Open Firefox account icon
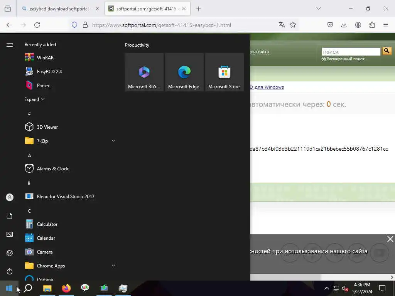 358,25
